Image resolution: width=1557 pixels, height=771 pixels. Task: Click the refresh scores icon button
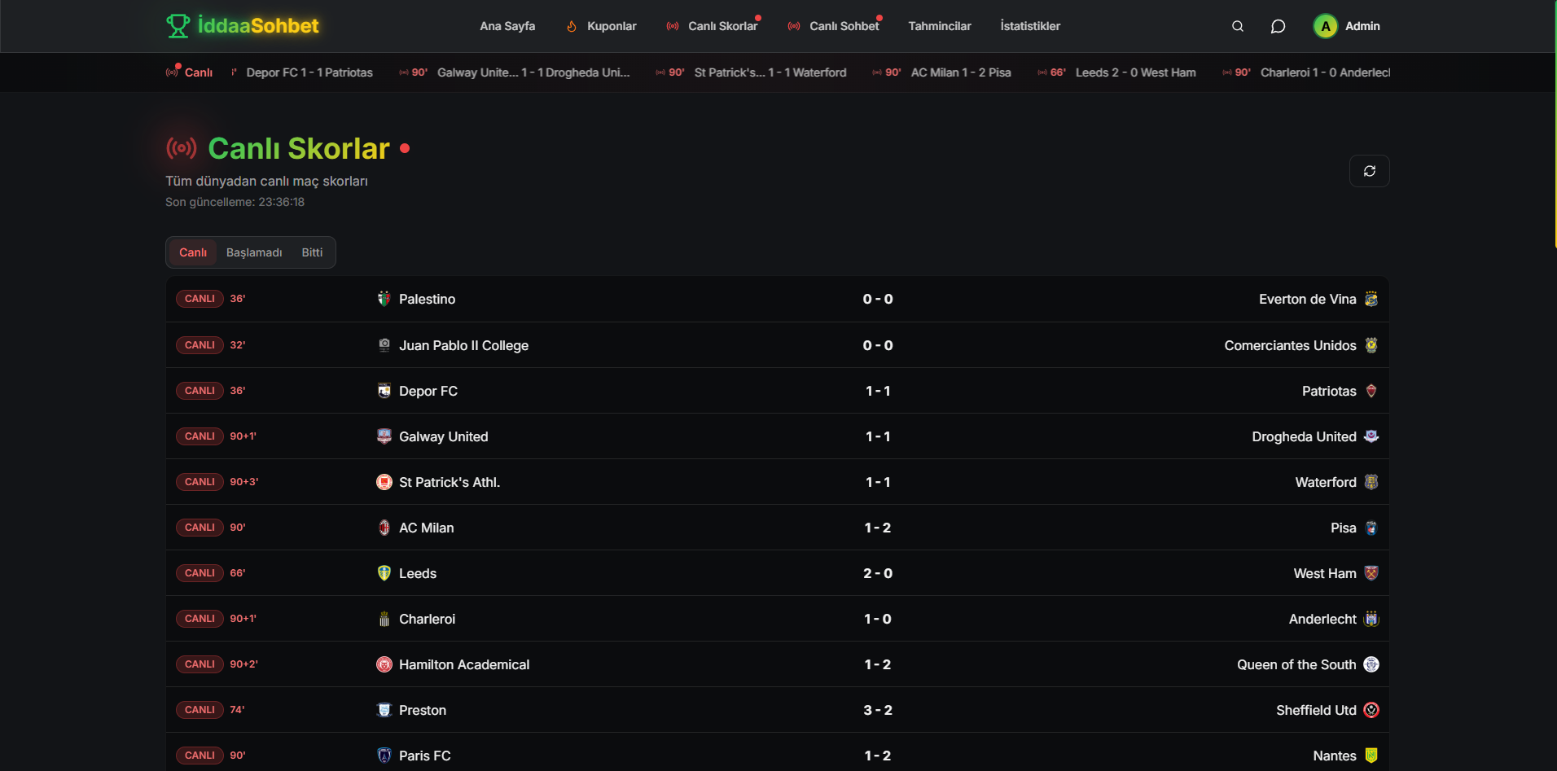click(1369, 171)
